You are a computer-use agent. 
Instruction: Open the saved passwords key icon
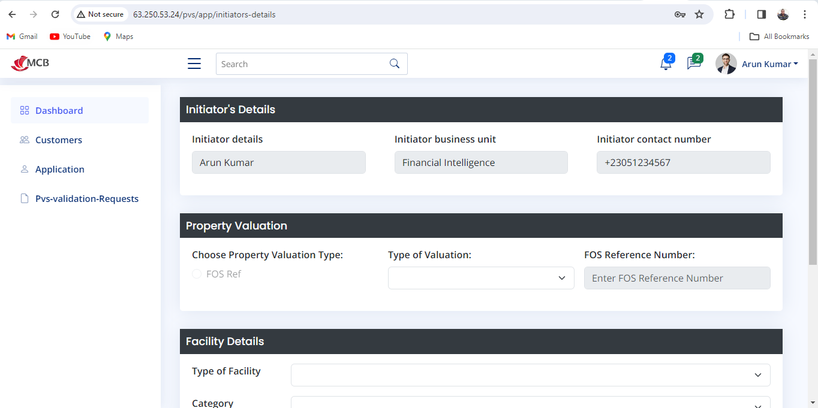(x=679, y=14)
